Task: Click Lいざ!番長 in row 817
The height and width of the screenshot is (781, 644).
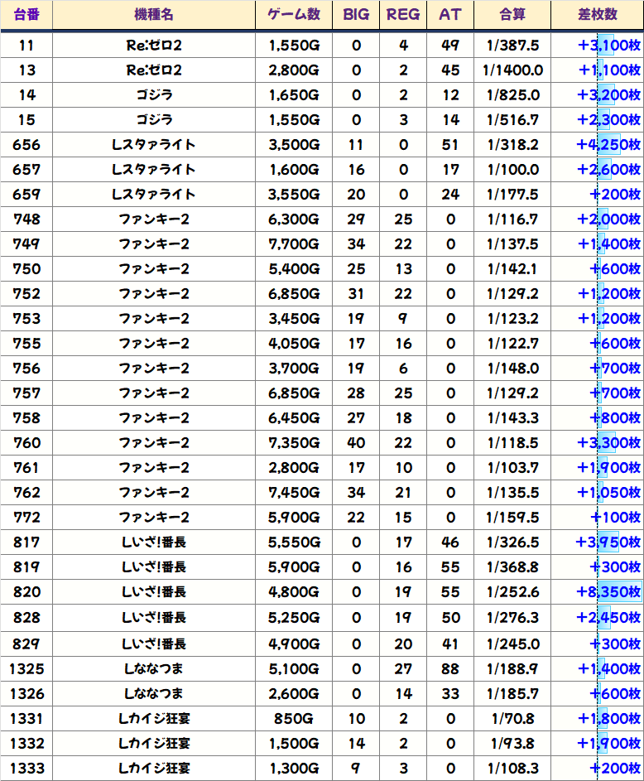Action: (x=154, y=542)
